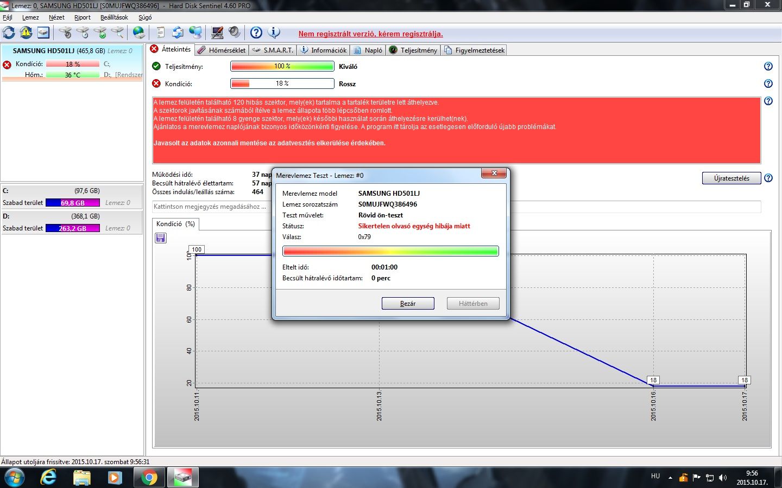Viewport: 782px width, 488px height.
Task: Switch to the Napló tab
Action: click(x=368, y=50)
